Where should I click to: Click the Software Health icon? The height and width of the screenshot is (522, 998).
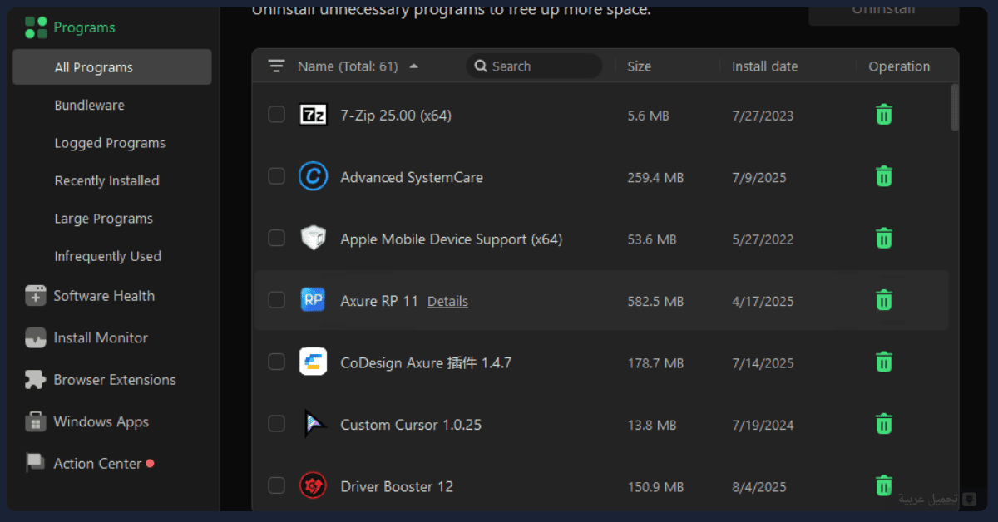click(x=36, y=296)
